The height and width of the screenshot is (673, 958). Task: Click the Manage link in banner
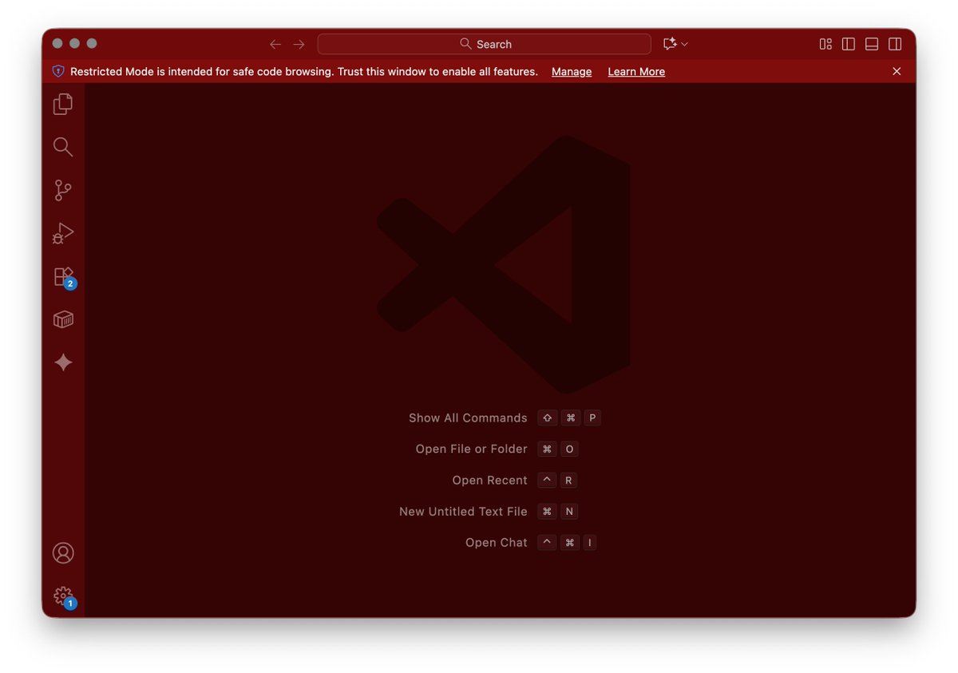point(572,72)
